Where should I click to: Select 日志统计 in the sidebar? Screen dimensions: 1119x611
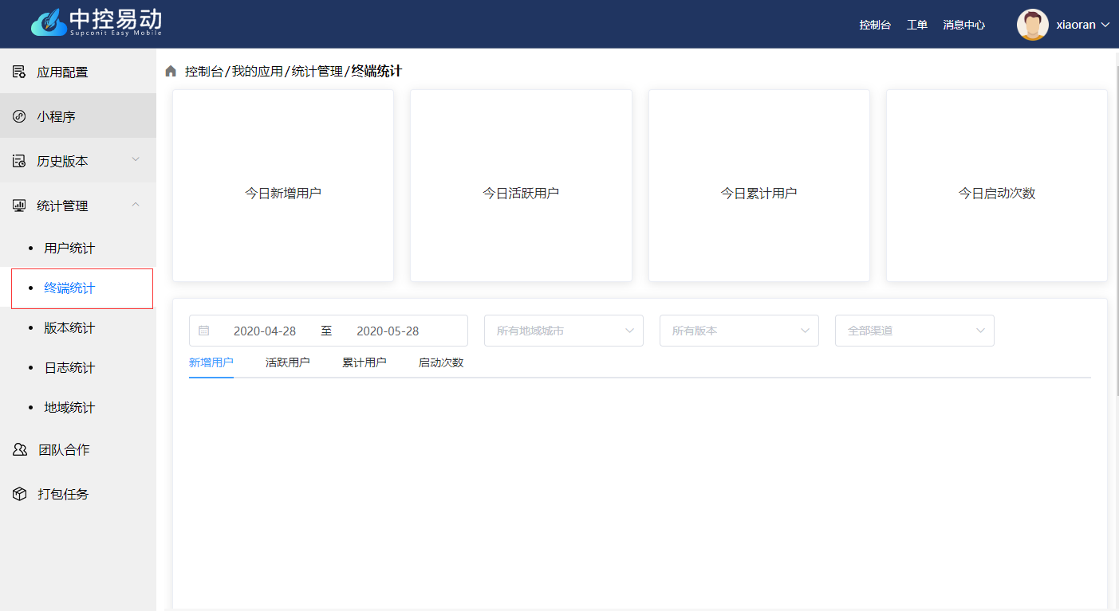(x=78, y=368)
